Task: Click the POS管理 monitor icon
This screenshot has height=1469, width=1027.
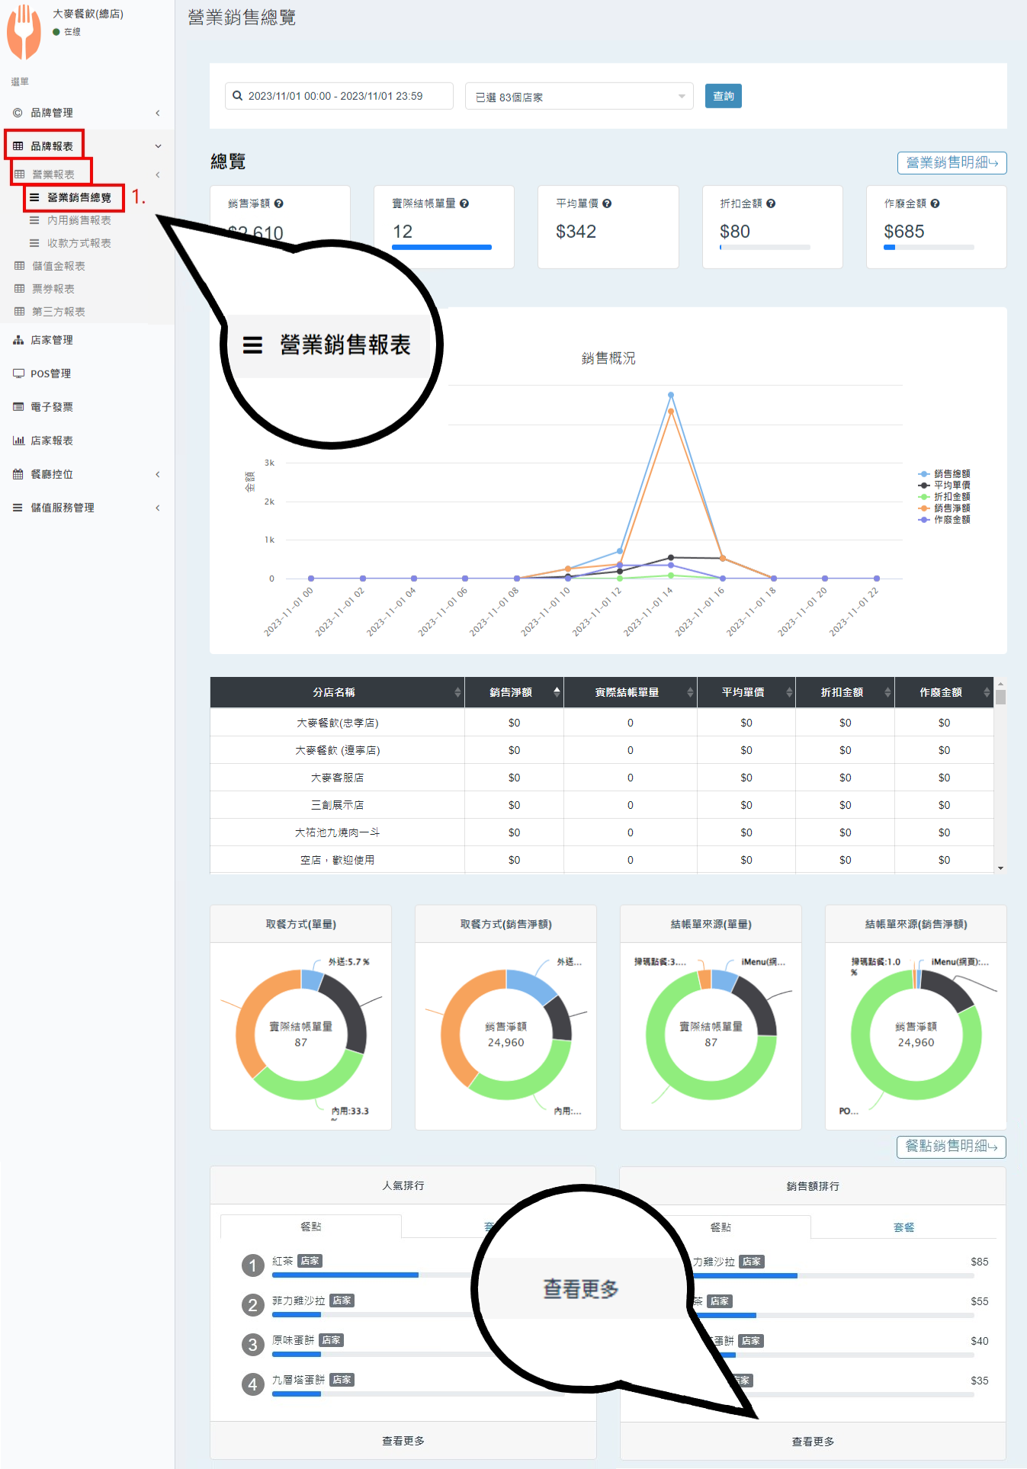Action: (18, 374)
